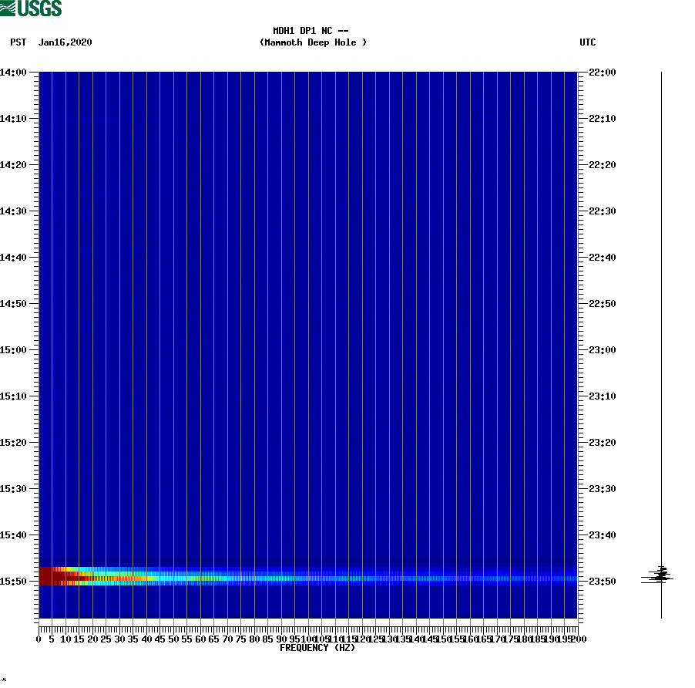Enable the Jan16,2020 date display
Screen dimensions: 695x688
coord(65,42)
